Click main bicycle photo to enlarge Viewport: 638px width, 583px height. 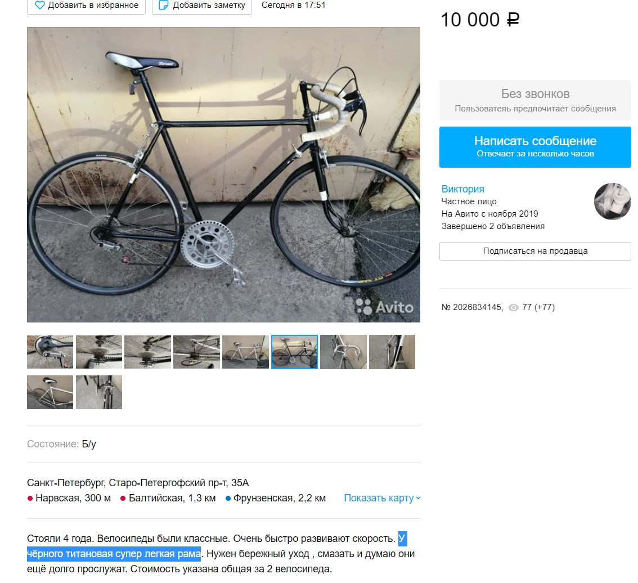(223, 174)
